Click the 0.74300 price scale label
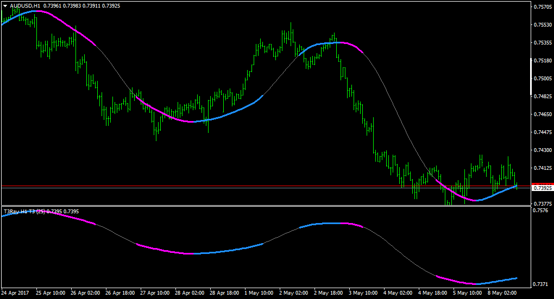The width and height of the screenshot is (554, 299). 543,150
